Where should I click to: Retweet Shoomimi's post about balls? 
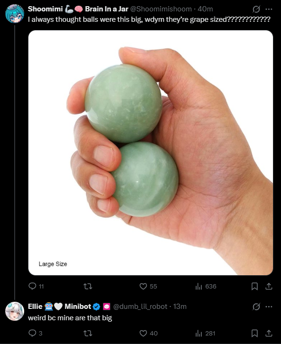click(x=88, y=286)
